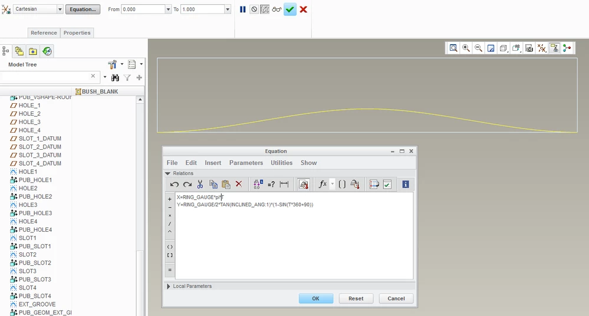Image resolution: width=589 pixels, height=316 pixels.
Task: Undo the last relation edit
Action: [x=175, y=184]
